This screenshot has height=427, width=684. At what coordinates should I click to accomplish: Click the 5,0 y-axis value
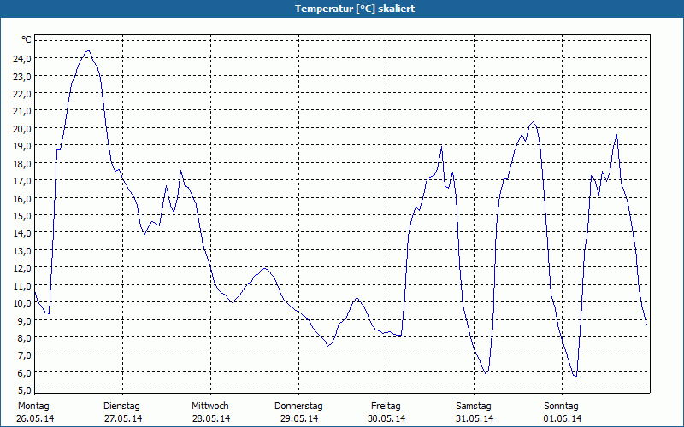[25, 390]
